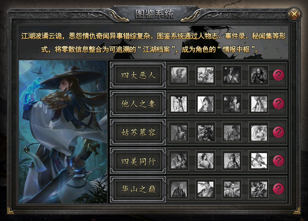Click the help question mark for 华山之巅
This screenshot has width=308, height=221.
(279, 189)
